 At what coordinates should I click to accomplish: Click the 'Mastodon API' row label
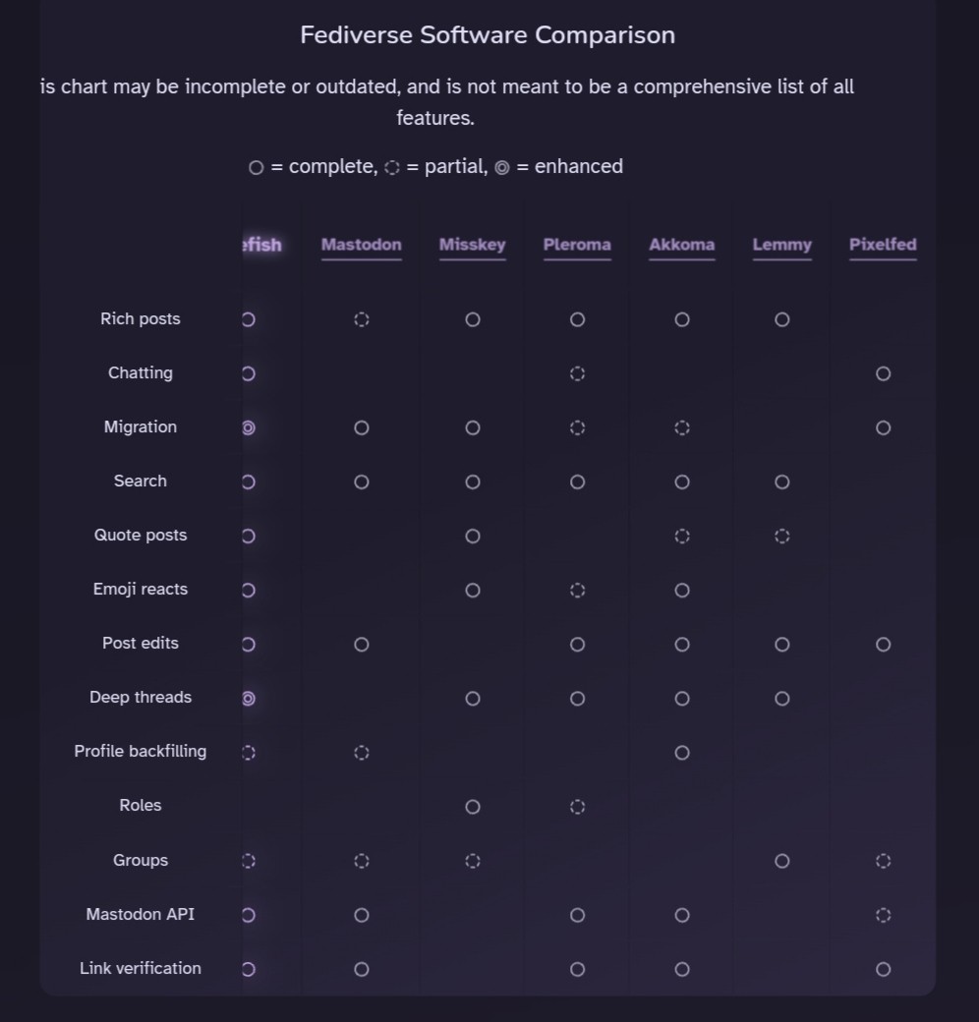point(141,915)
